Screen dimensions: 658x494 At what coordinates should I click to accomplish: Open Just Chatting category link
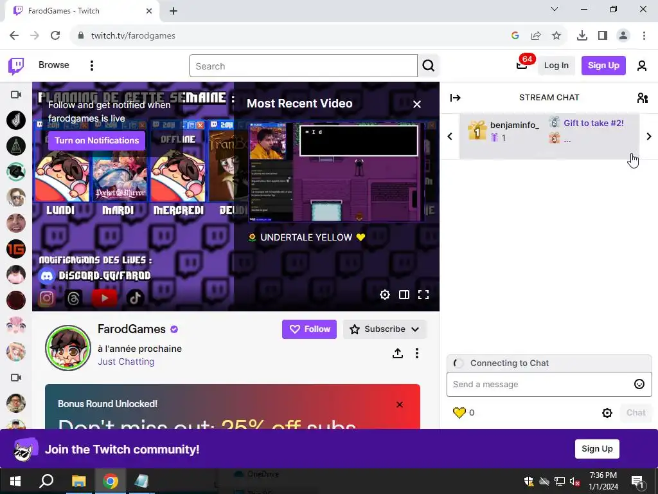point(126,361)
